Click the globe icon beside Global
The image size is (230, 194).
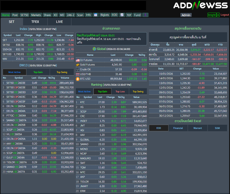(94, 49)
